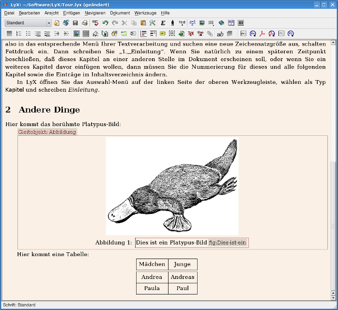This screenshot has width=338, height=310.
Task: Undo the last change
Action: [105, 23]
